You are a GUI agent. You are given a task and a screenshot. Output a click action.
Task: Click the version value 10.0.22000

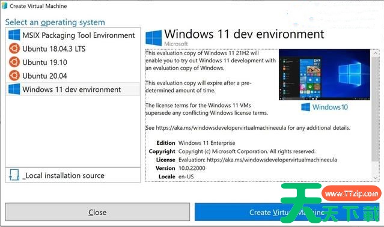tap(192, 168)
